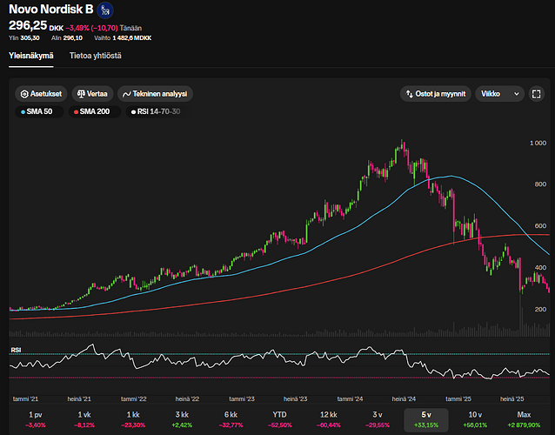Click the Alin 296,10 low value
The width and height of the screenshot is (555, 435).
[67, 38]
